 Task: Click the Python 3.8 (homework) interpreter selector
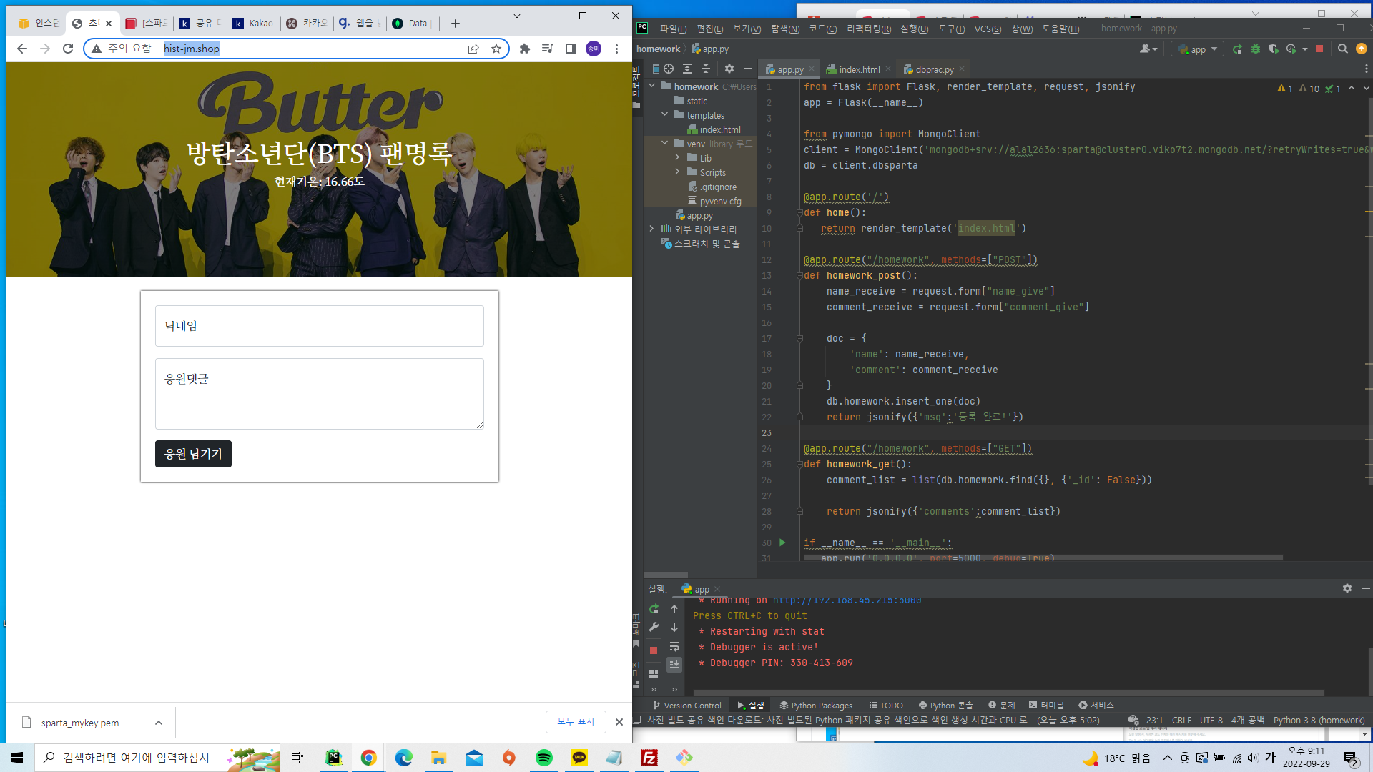point(1319,721)
